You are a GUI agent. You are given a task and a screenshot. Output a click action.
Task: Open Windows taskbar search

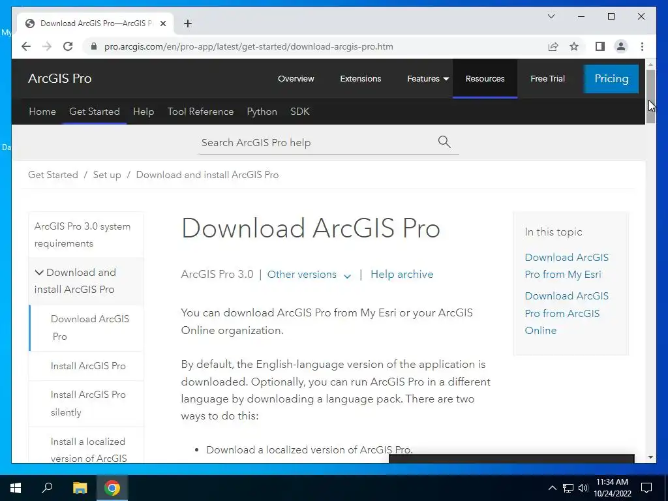(x=47, y=488)
